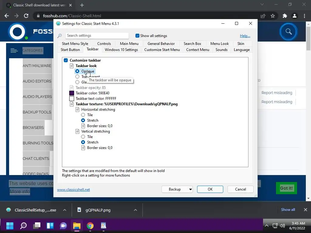This screenshot has height=233, width=311.
Task: Open taskbar Search magnifier icon
Action: tap(23, 226)
